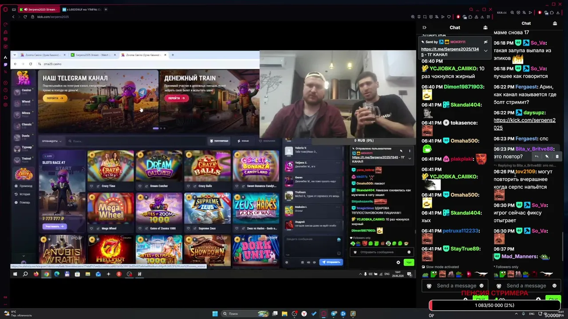This screenshot has width=568, height=319.
Task: Favorite the Supreme Zeus game
Action: 188,229
